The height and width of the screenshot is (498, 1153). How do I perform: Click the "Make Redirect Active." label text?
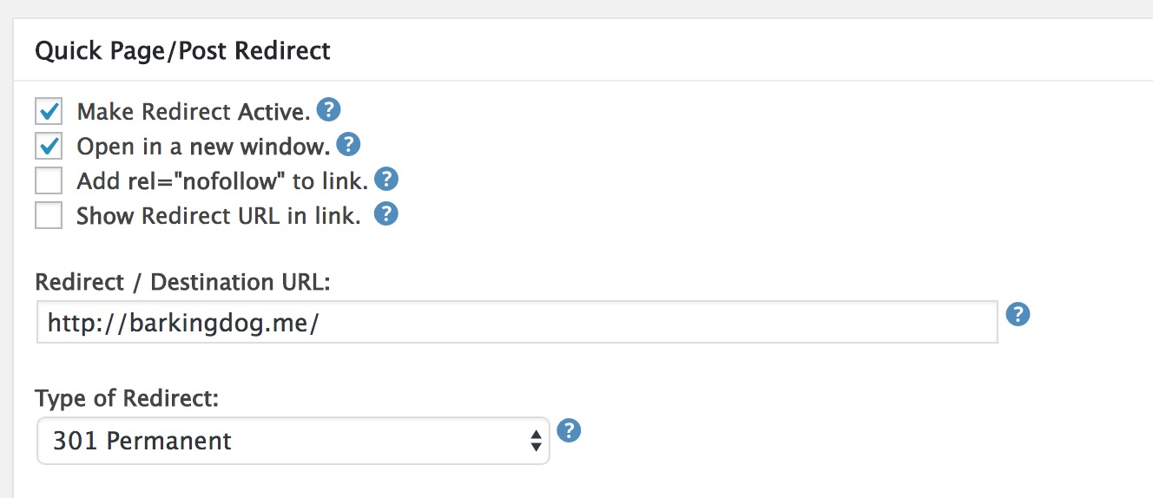click(193, 112)
